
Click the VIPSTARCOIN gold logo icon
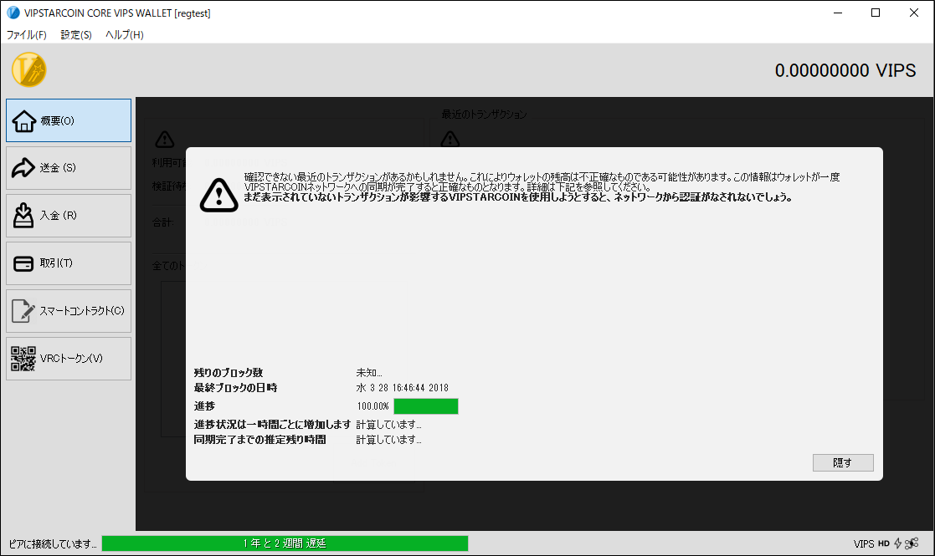(28, 69)
